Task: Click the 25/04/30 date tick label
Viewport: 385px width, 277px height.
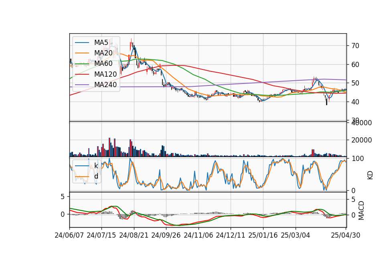Action: click(x=346, y=235)
